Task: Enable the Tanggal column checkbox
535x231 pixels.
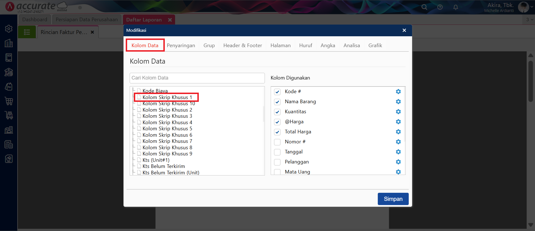Action: point(277,152)
